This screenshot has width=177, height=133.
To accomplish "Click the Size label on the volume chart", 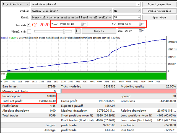I will pos(3,73).
